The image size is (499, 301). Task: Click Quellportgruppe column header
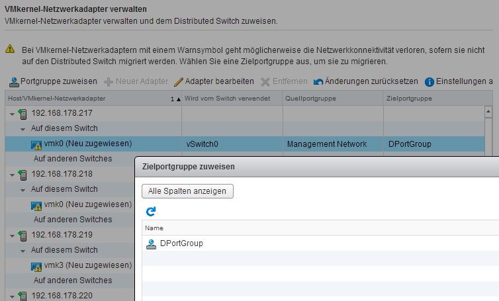[310, 98]
